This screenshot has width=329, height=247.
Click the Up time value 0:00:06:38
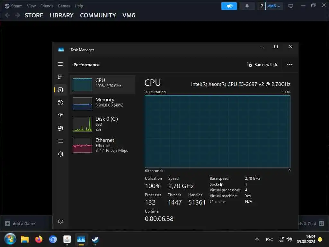point(159,219)
